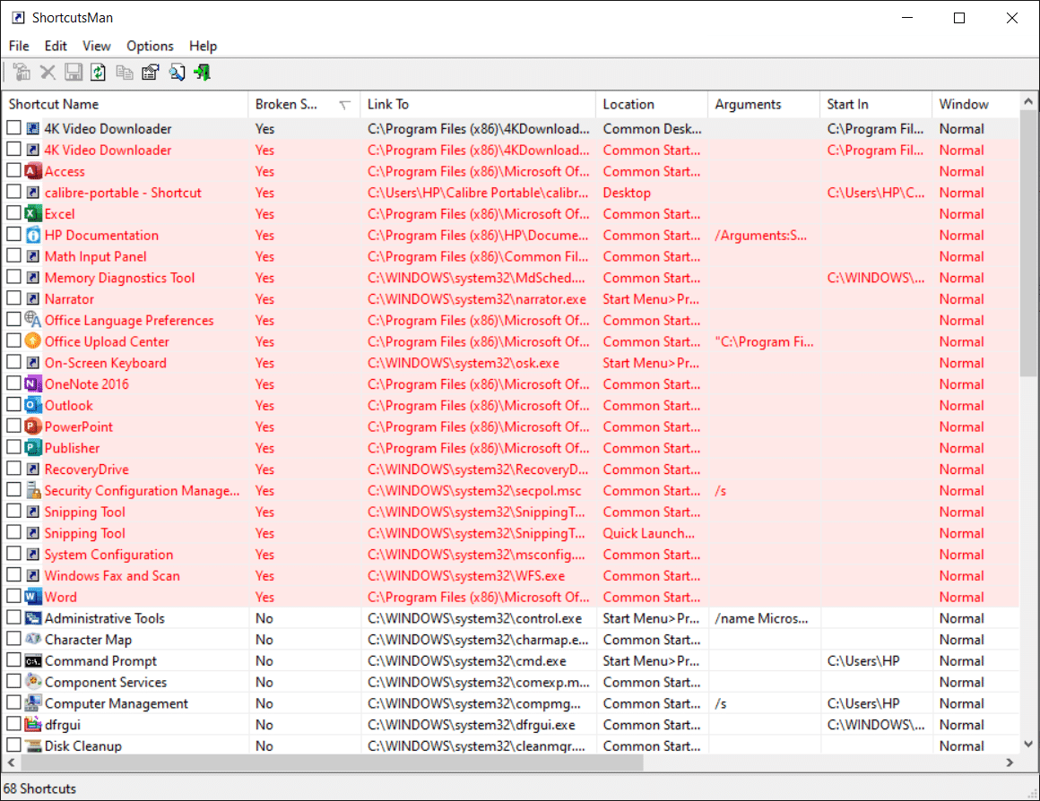Click the Character Map icon
Viewport: 1040px width, 801px height.
tap(32, 639)
